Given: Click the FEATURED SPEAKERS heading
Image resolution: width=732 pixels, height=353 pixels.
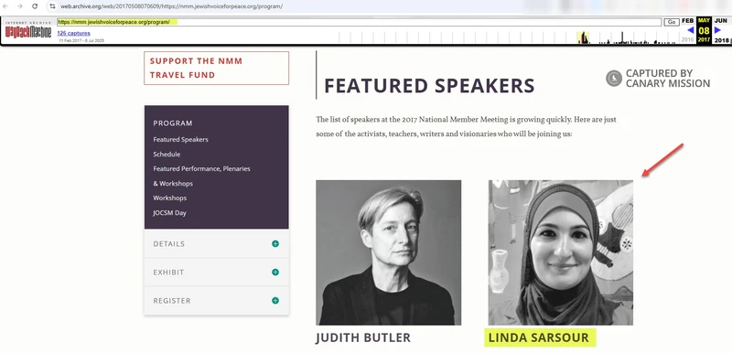Looking at the screenshot, I should [429, 86].
